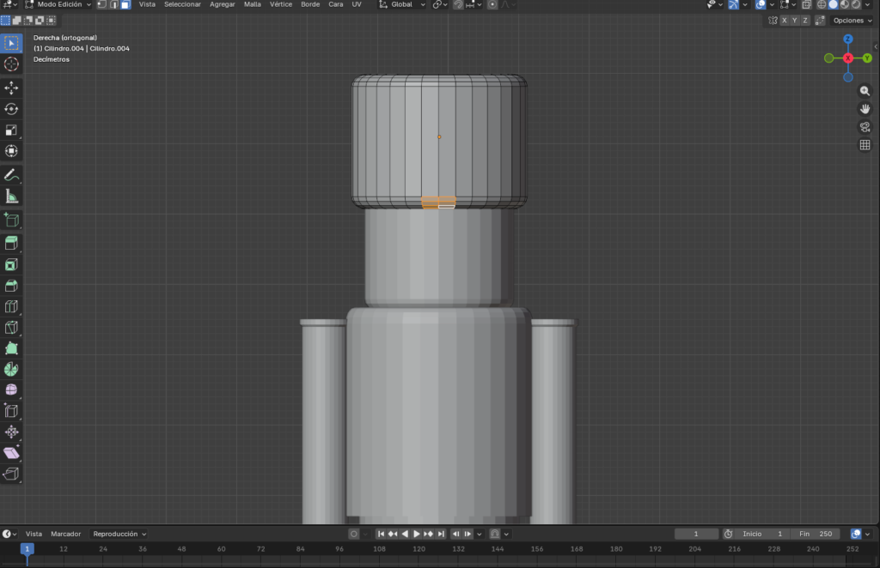Viewport: 880px width, 568px height.
Task: Click Marcador in the timeline header
Action: [x=65, y=534]
